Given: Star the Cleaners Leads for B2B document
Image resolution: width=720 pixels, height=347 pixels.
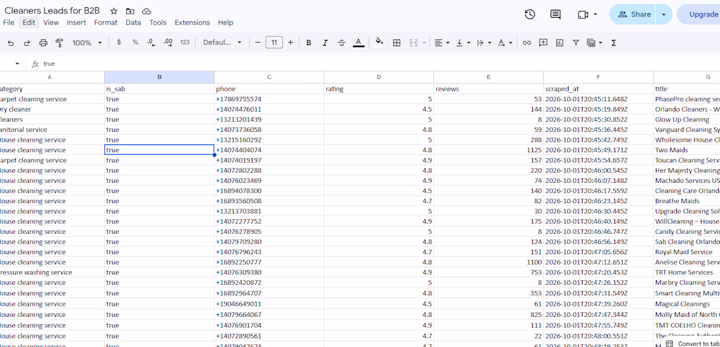Looking at the screenshot, I should pos(114,12).
